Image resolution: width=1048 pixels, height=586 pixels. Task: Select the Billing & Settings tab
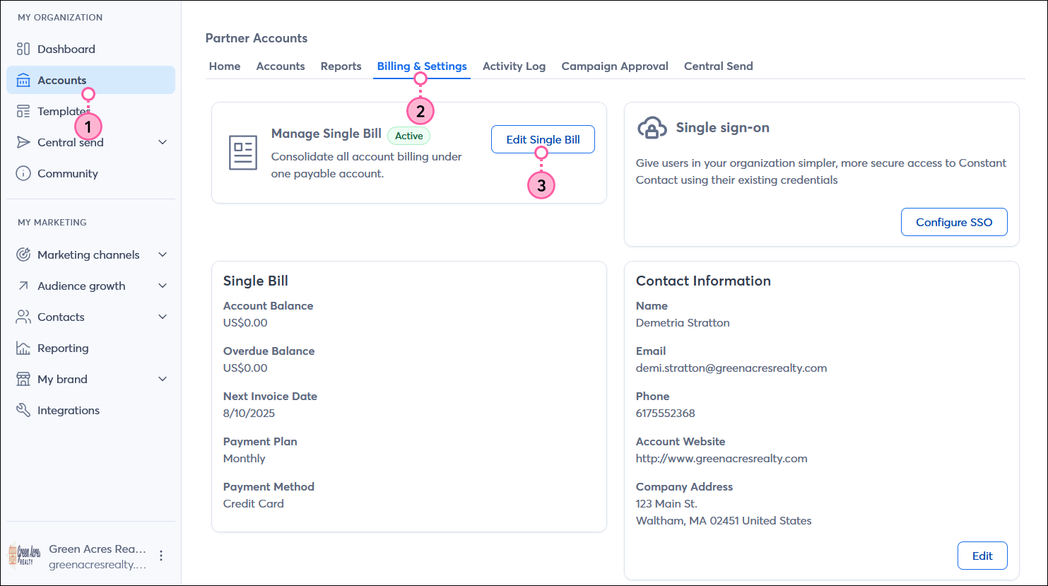[422, 66]
